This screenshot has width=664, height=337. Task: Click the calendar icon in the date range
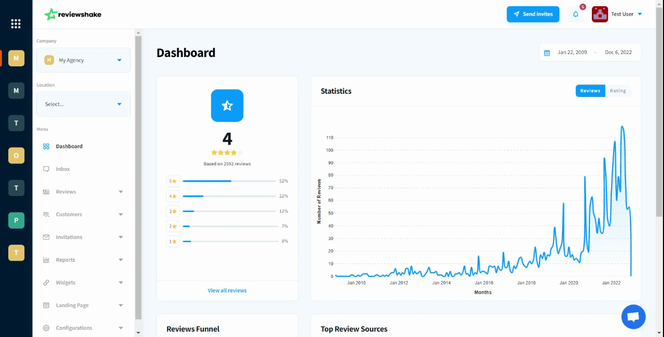tap(547, 52)
